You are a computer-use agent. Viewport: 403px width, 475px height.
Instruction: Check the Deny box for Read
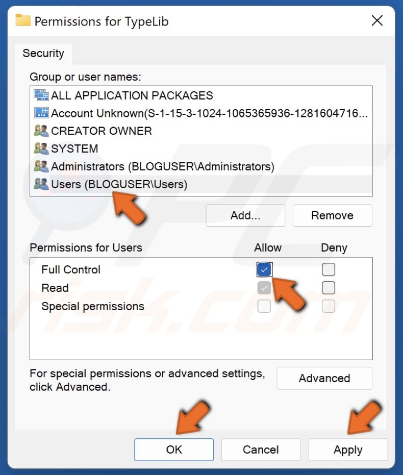(x=329, y=288)
